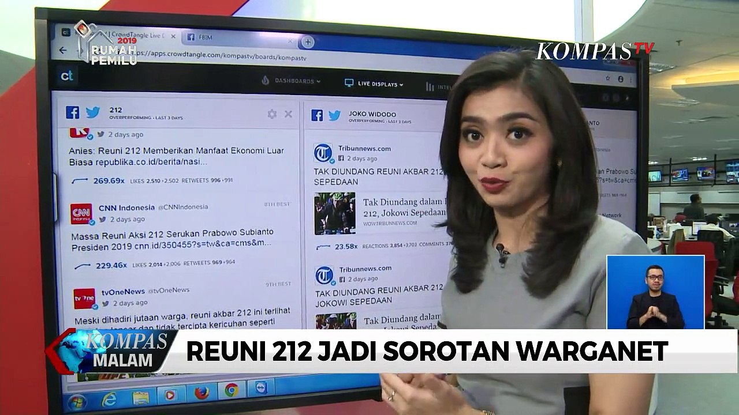This screenshot has height=415, width=739.
Task: Launch Internet Explorer from the taskbar
Action: (x=109, y=399)
